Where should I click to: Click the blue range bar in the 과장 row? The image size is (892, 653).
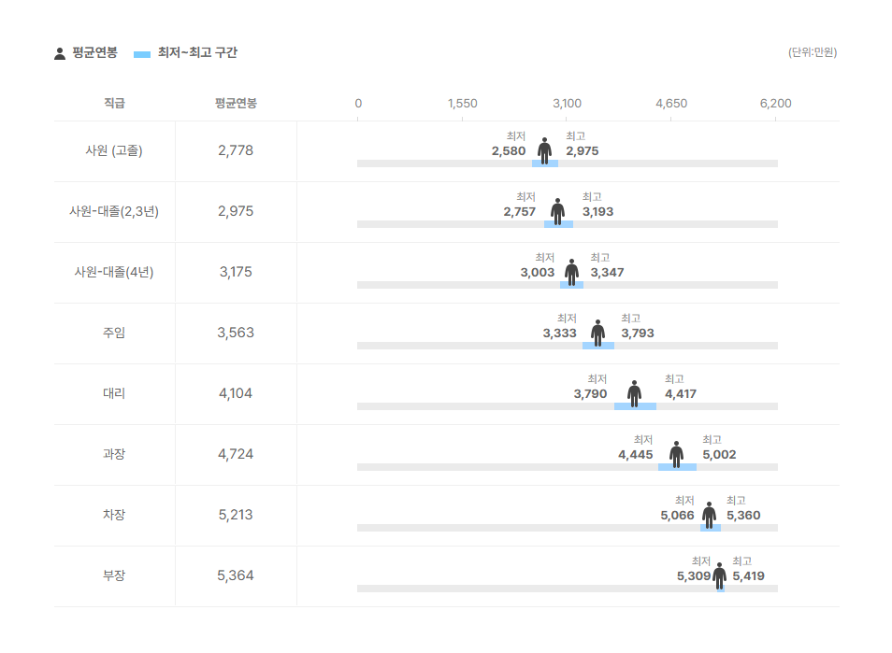click(677, 467)
